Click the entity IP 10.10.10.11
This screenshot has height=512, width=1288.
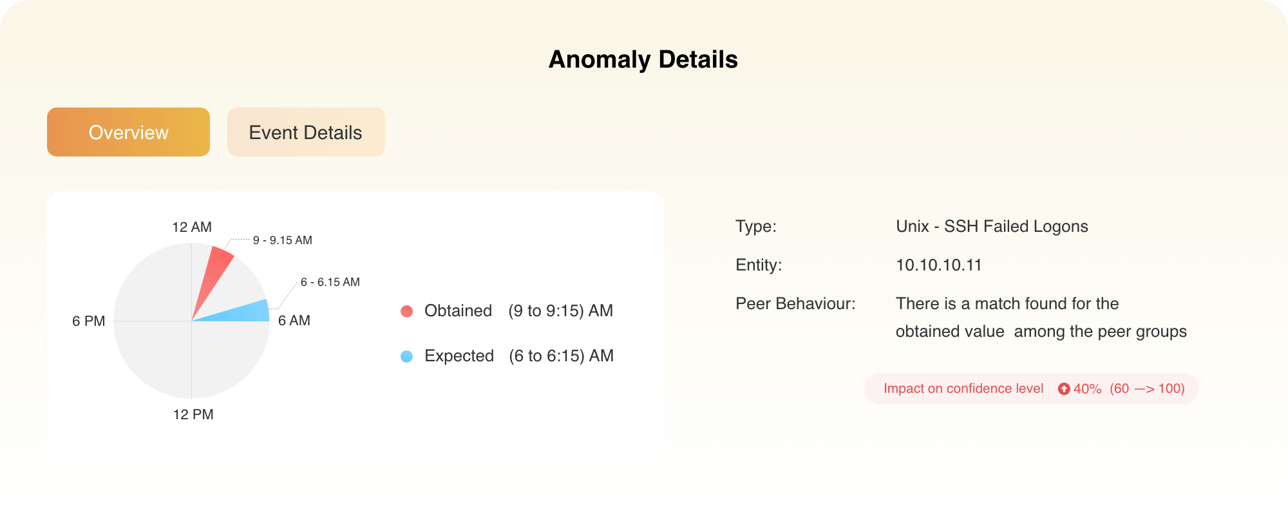pyautogui.click(x=939, y=265)
